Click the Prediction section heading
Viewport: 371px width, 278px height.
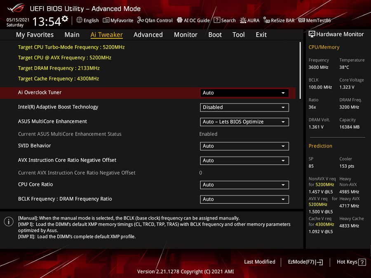[320, 146]
